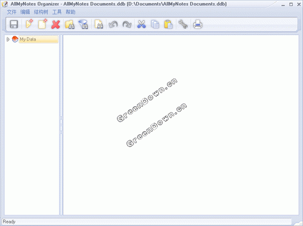Viewport: 303px width, 226px height.
Task: Open settings with the wrench icon
Action: (183, 24)
